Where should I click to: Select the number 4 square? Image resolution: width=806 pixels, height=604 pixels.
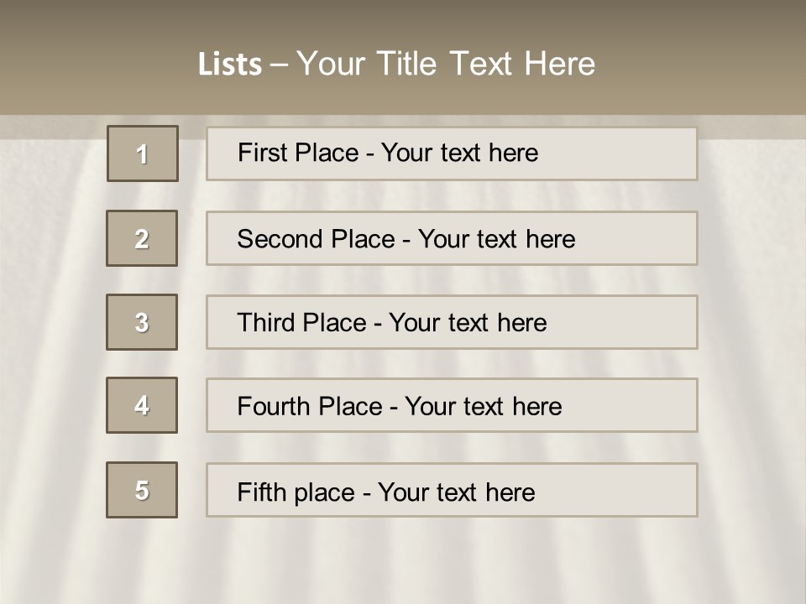142,405
